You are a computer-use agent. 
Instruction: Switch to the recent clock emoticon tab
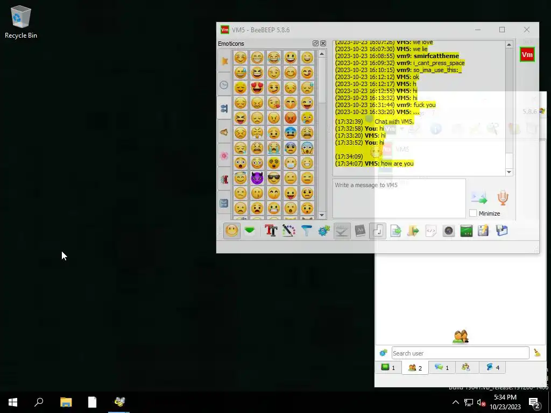tap(224, 84)
